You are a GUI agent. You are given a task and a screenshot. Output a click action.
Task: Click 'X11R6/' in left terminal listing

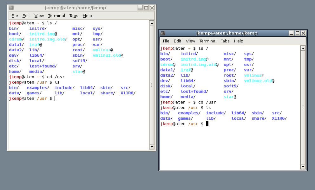128,93
